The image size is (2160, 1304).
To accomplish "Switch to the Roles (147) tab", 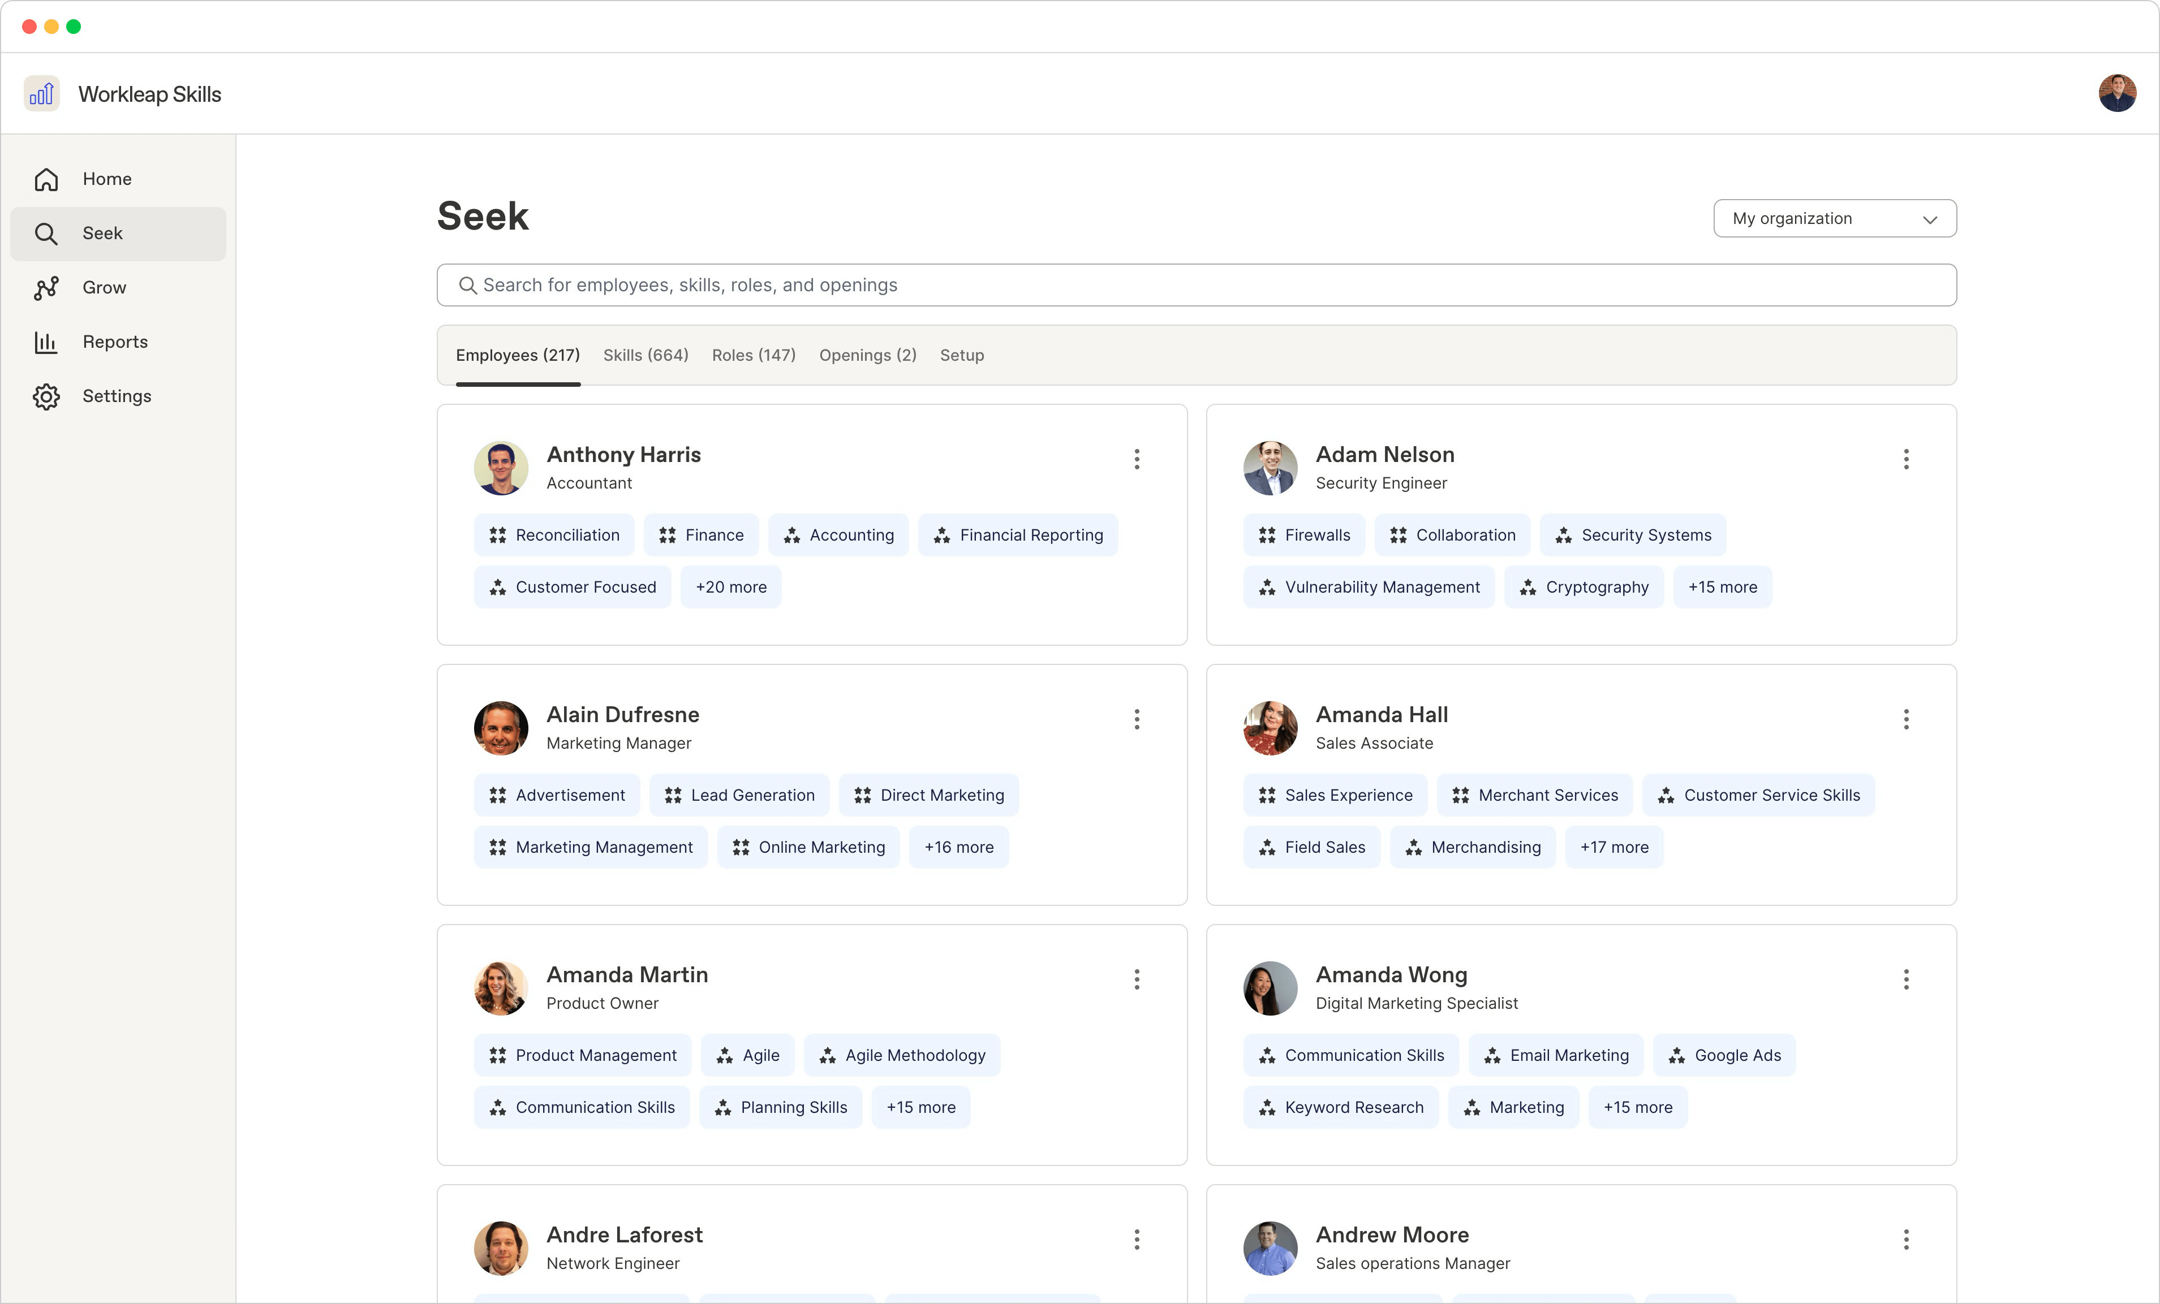I will (753, 355).
